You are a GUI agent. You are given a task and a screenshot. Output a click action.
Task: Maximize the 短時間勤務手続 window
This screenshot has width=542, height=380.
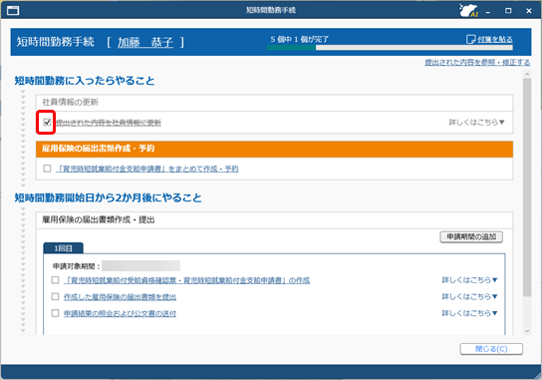[x=508, y=11]
